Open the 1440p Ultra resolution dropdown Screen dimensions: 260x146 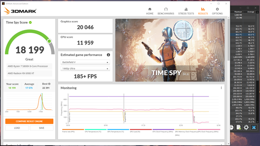point(85,69)
